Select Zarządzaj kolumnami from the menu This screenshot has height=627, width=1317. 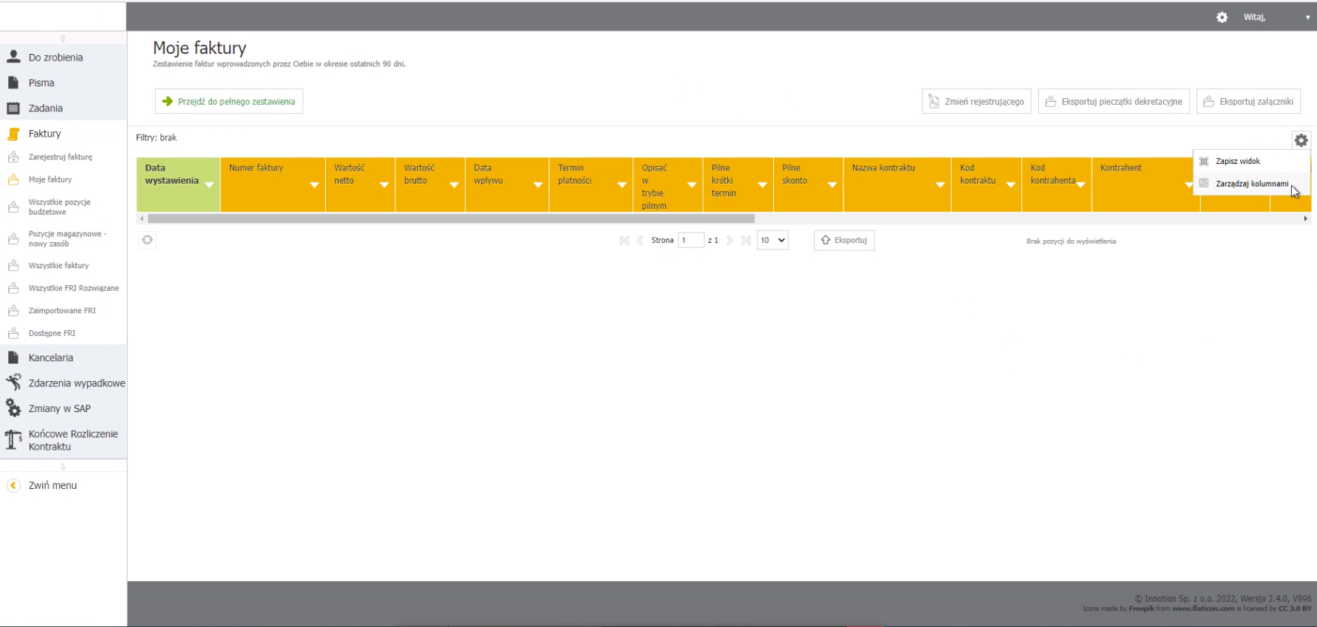pos(1251,183)
